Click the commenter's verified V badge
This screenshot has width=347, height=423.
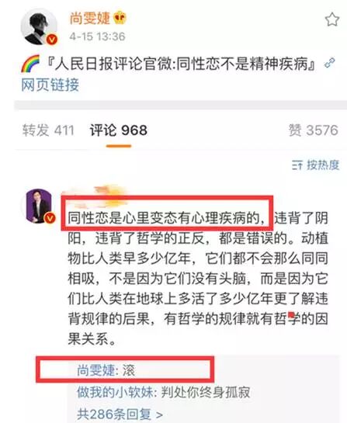coord(50,217)
